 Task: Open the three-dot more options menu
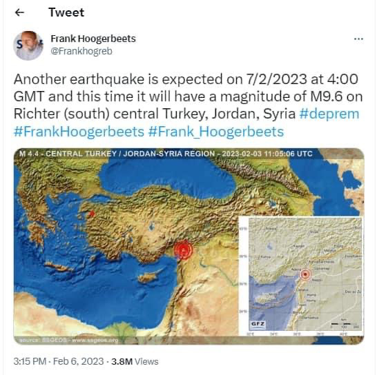(358, 39)
